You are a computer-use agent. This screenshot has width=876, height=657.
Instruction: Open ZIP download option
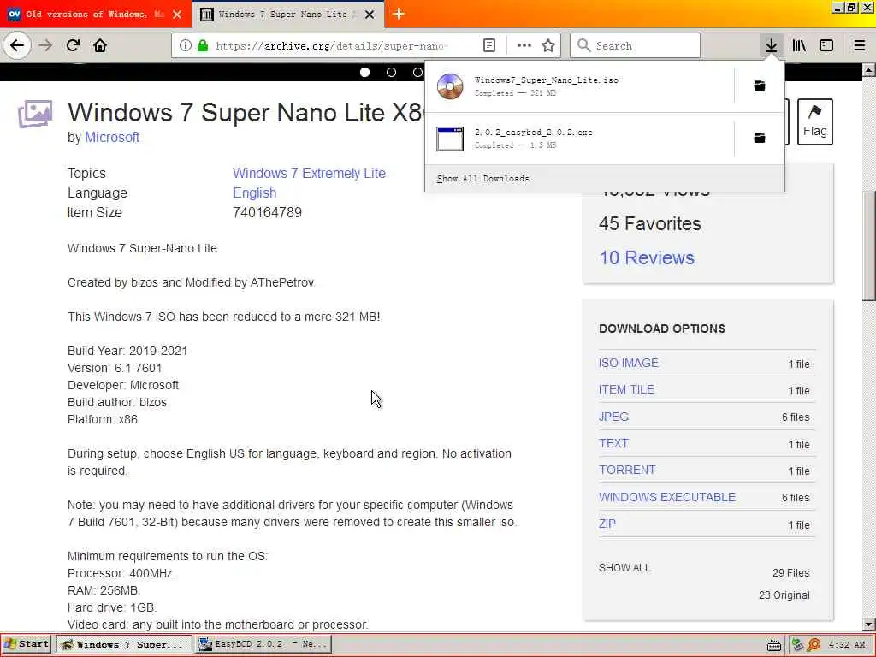(x=607, y=524)
